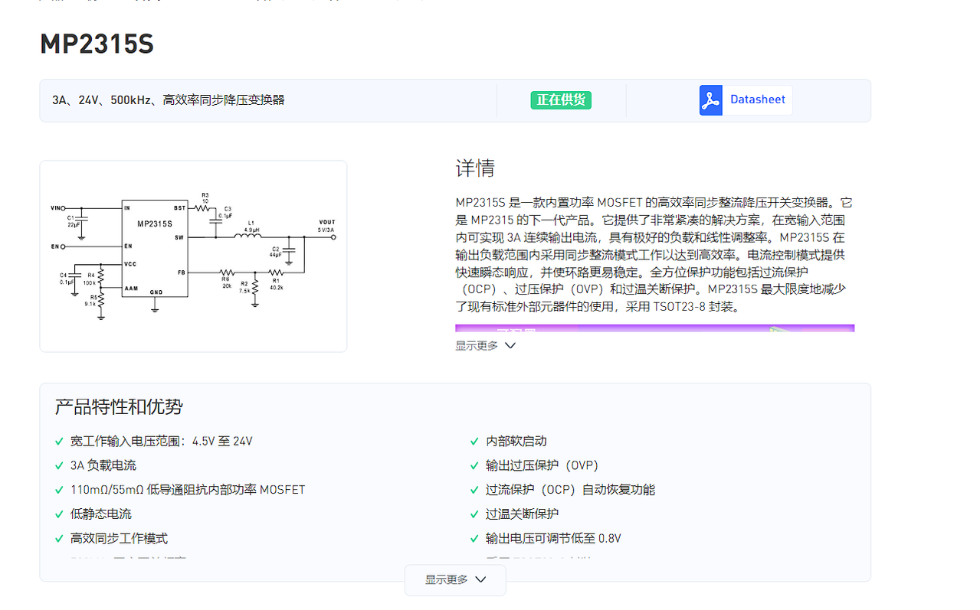
Task: Click feature 宽工作输入电压范围：4.5V 至 24V
Action: tap(162, 442)
